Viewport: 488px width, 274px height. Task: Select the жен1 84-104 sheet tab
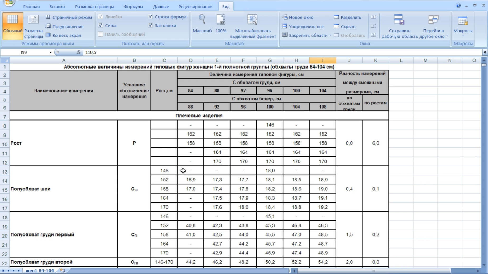40,271
